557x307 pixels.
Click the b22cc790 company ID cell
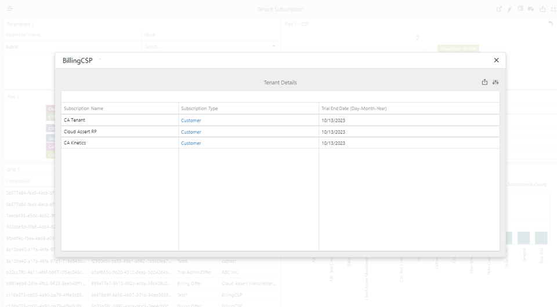pos(45,272)
